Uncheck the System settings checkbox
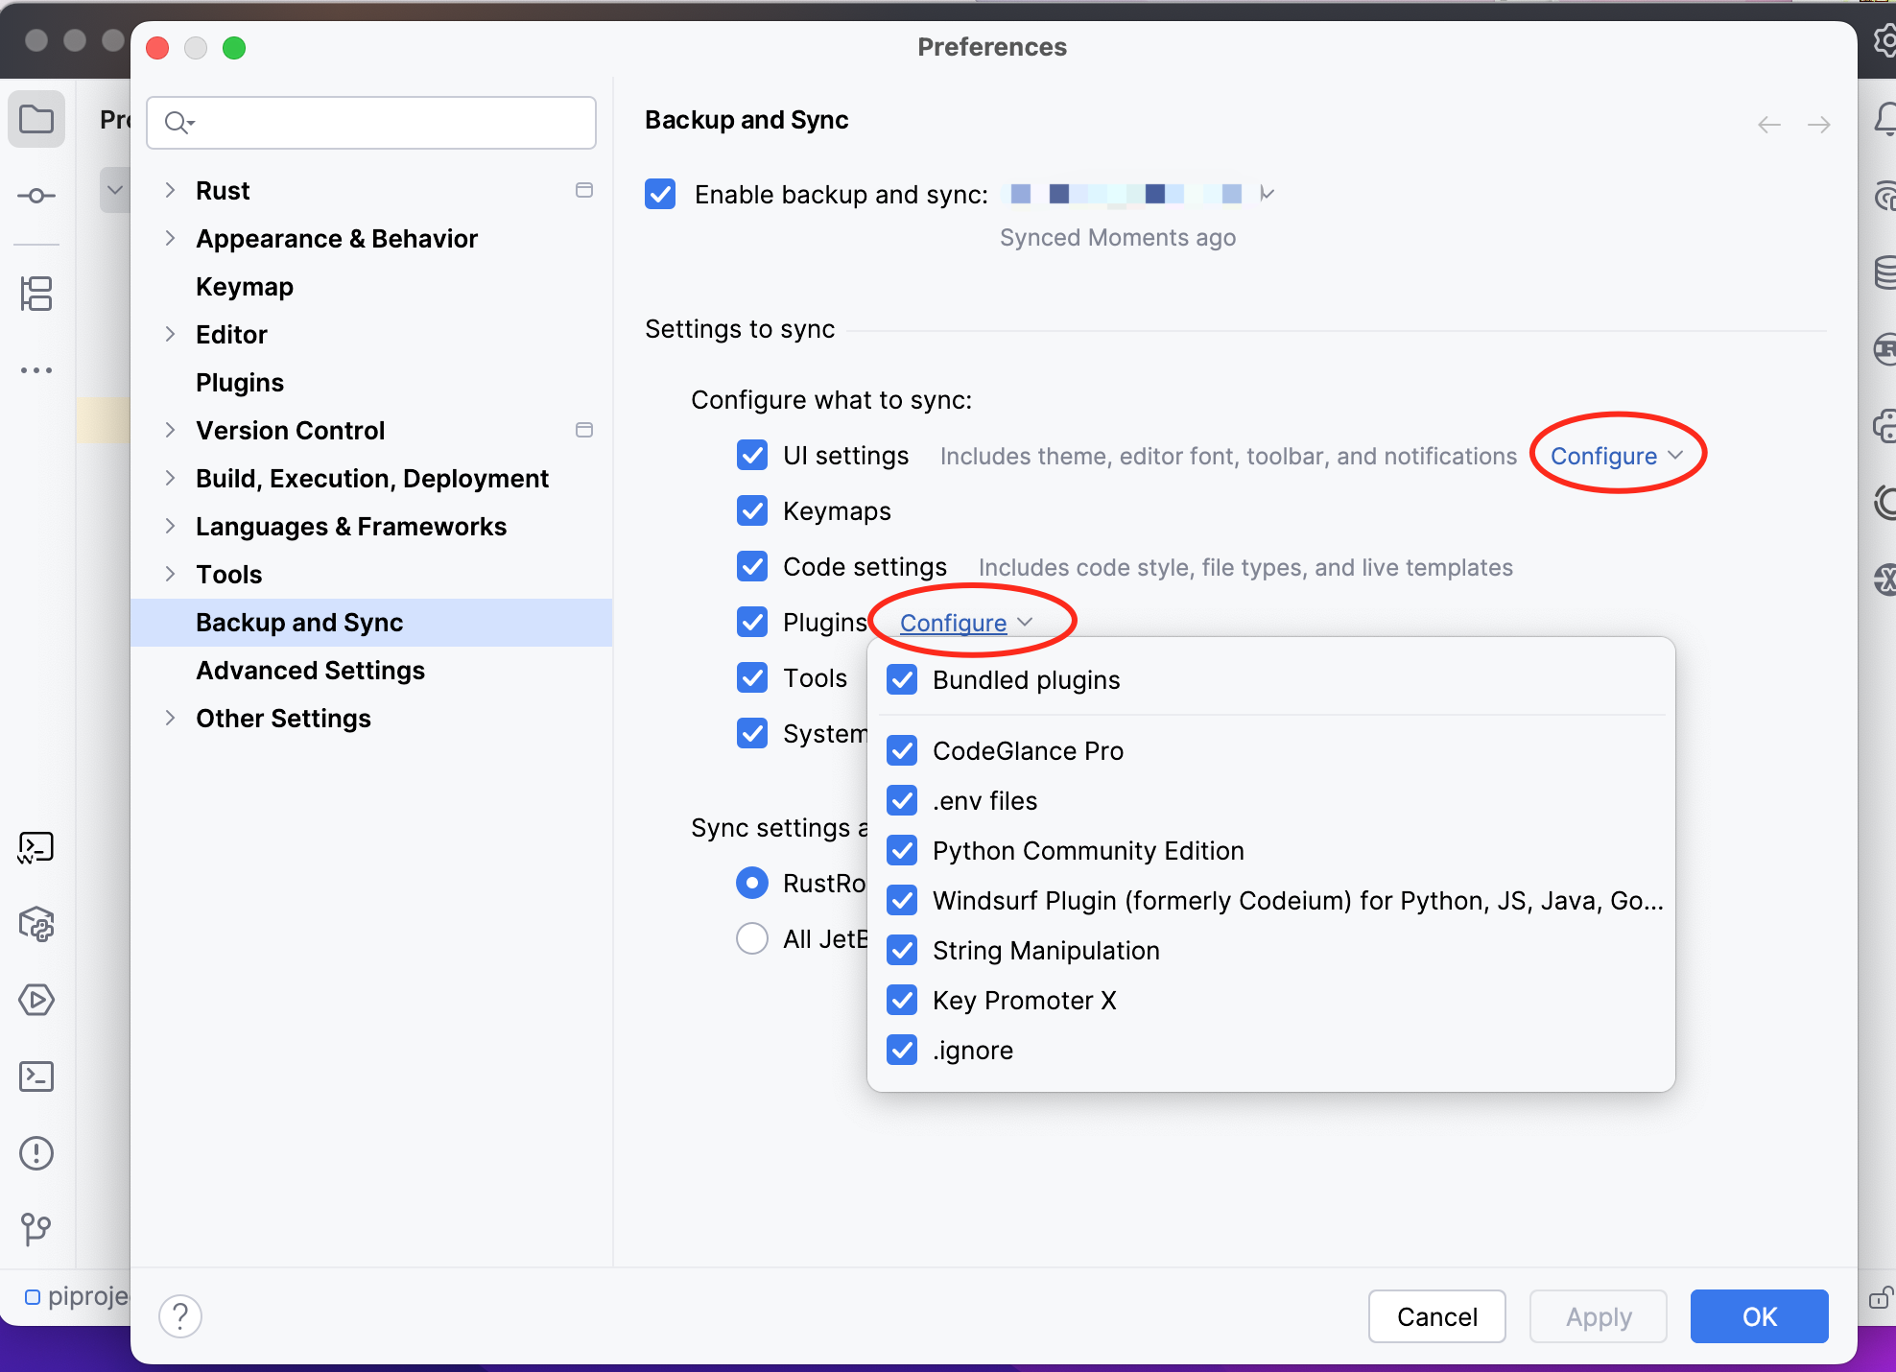The width and height of the screenshot is (1896, 1372). pyautogui.click(x=752, y=733)
